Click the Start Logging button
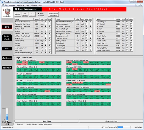The width and height of the screenshot is (144, 130). tap(25, 14)
